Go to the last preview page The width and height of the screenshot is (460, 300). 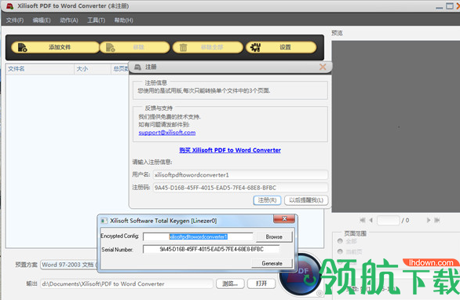(x=436, y=220)
